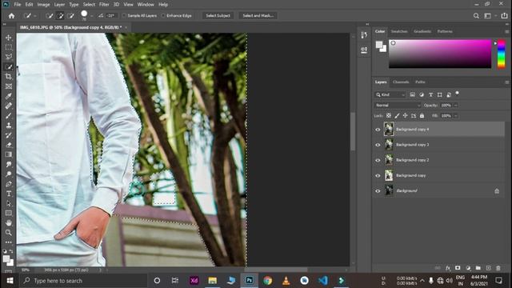The image size is (512, 288).
Task: Select the Dodge tool
Action: (9, 174)
